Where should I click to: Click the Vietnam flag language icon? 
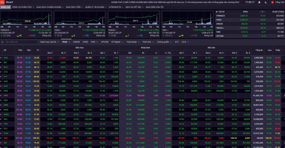pyautogui.click(x=272, y=2)
